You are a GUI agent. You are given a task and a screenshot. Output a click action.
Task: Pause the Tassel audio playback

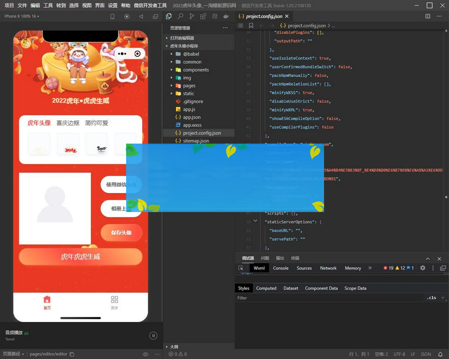tap(153, 335)
